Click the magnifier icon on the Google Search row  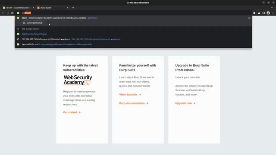(18, 29)
